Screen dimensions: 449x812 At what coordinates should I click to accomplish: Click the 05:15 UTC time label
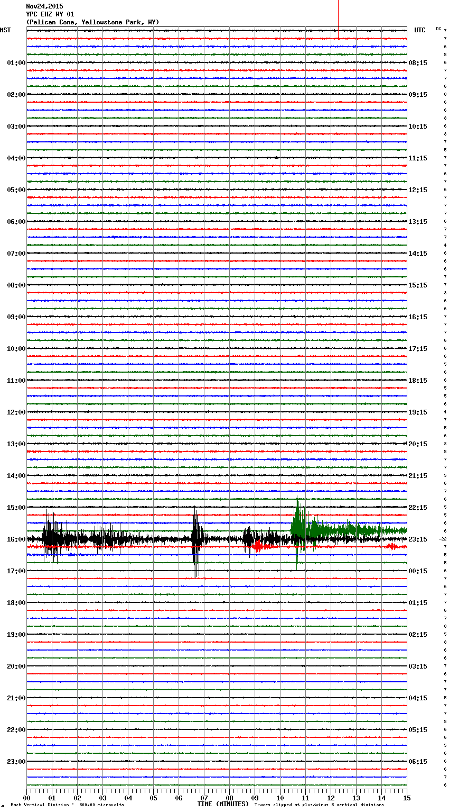coord(418,730)
